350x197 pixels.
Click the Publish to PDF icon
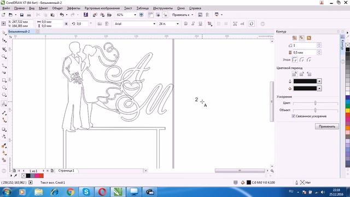pyautogui.click(x=109, y=15)
